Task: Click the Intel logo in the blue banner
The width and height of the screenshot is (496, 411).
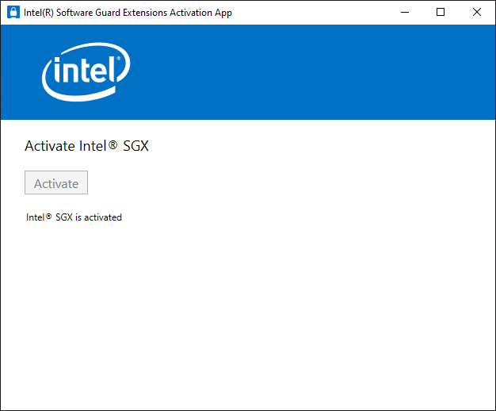Action: (86, 72)
